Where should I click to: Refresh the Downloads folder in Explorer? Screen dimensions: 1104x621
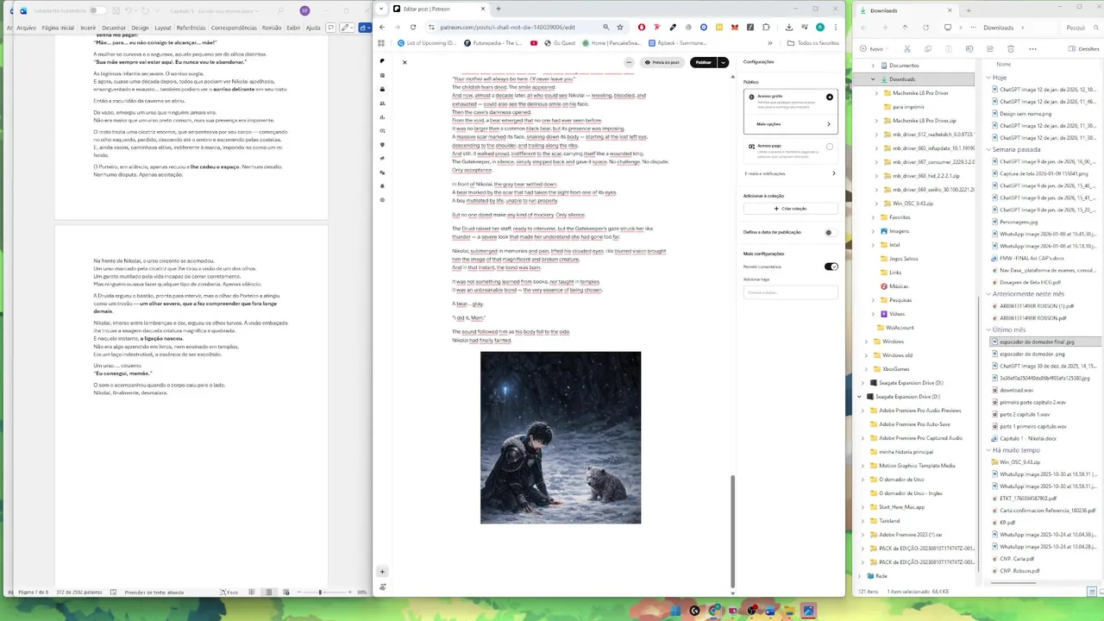pyautogui.click(x=926, y=27)
